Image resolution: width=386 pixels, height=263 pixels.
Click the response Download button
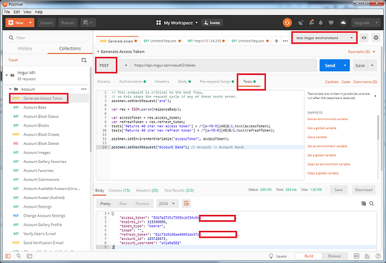pos(363,190)
